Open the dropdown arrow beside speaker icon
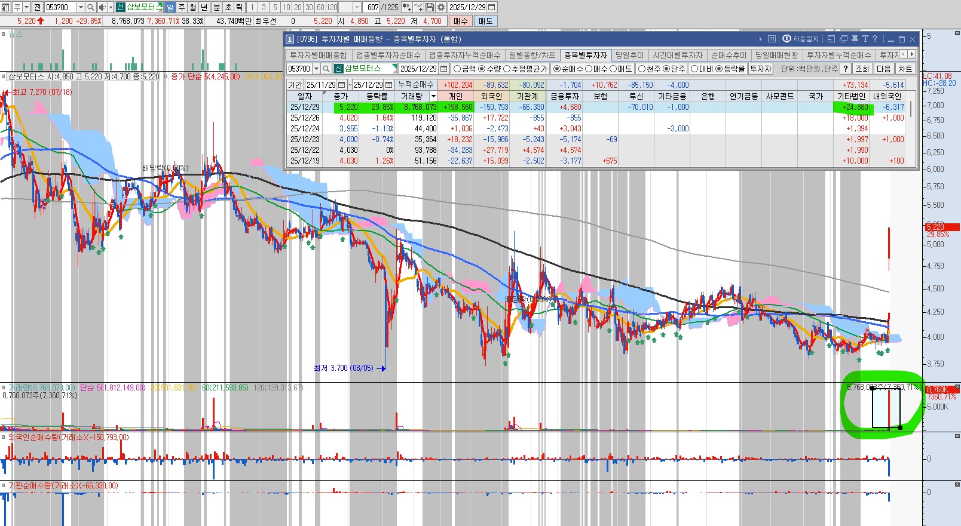Image resolution: width=961 pixels, height=526 pixels. pyautogui.click(x=111, y=7)
